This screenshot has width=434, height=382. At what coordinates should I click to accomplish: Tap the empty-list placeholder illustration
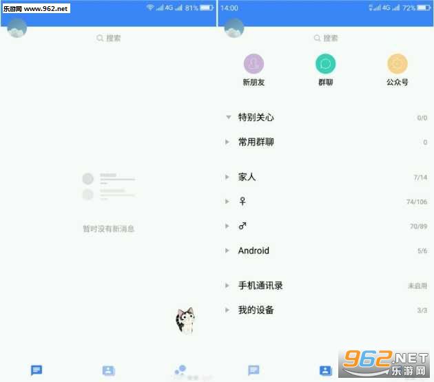109,187
